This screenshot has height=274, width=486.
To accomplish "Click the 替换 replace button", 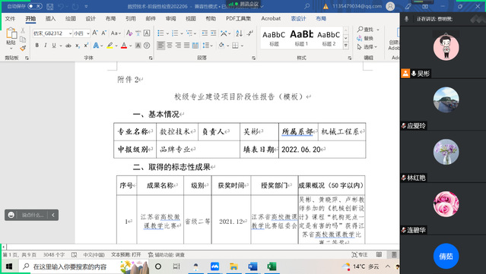I will coord(365,38).
